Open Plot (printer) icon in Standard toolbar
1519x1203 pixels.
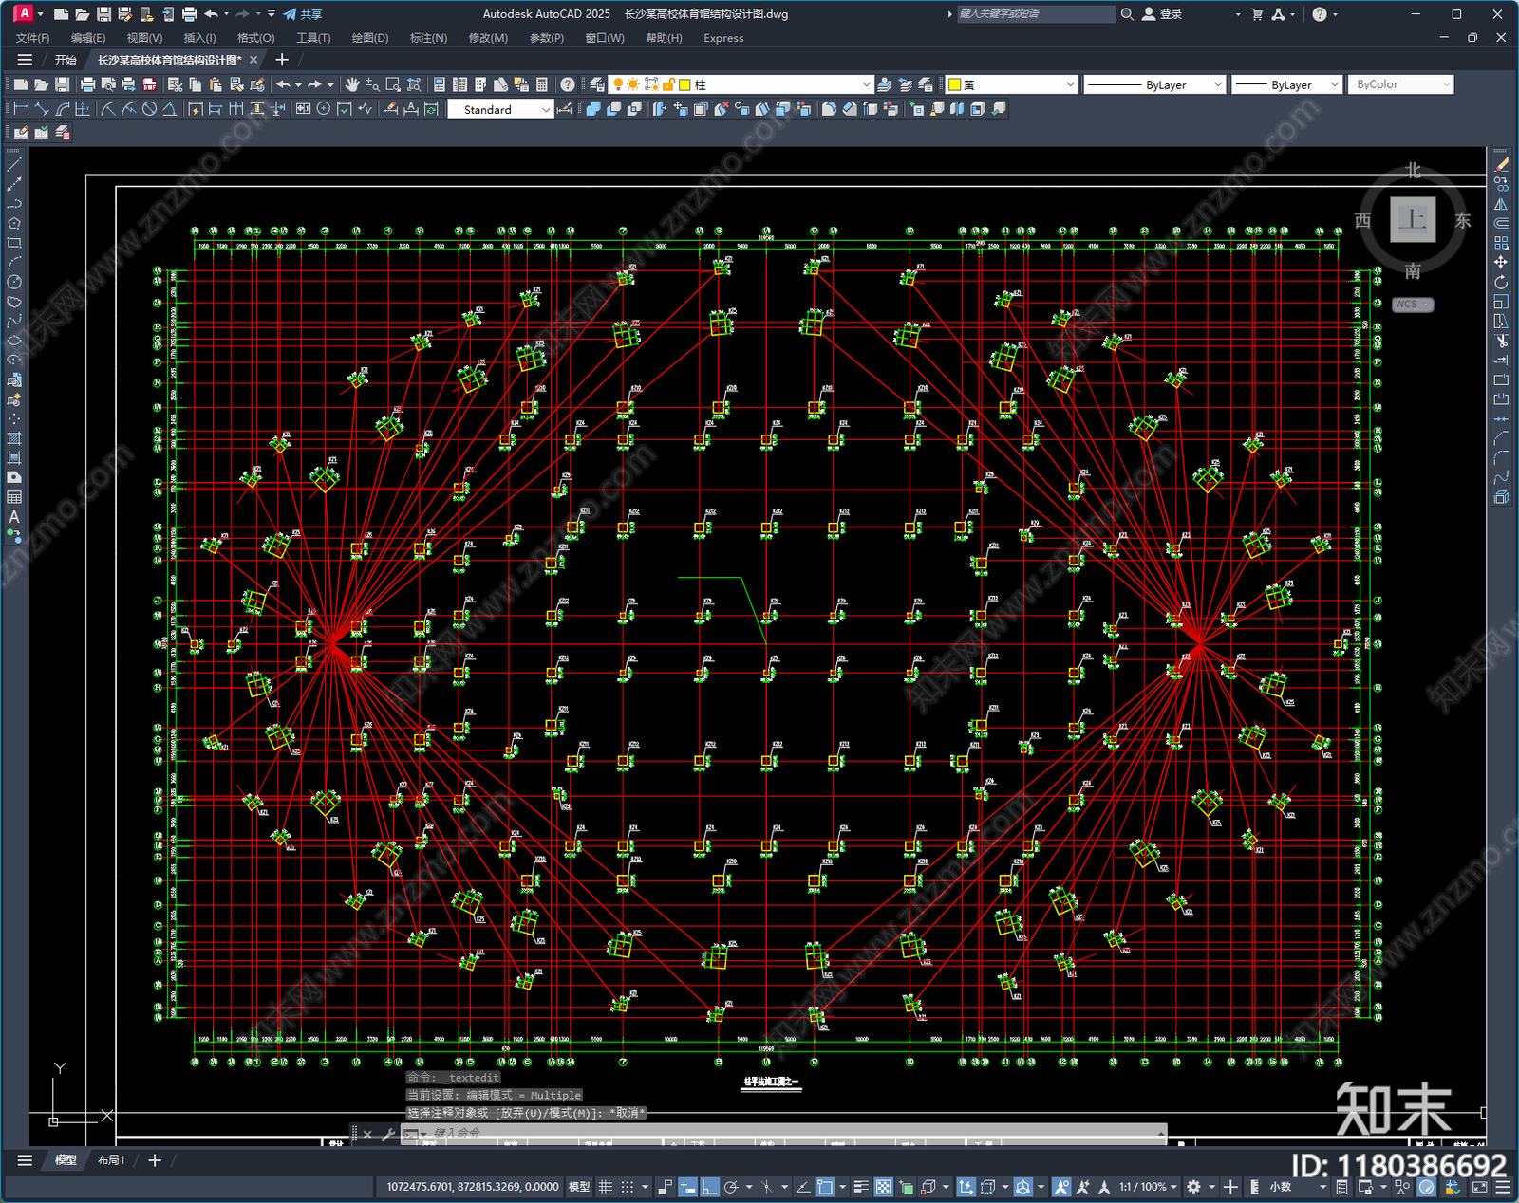coord(88,84)
